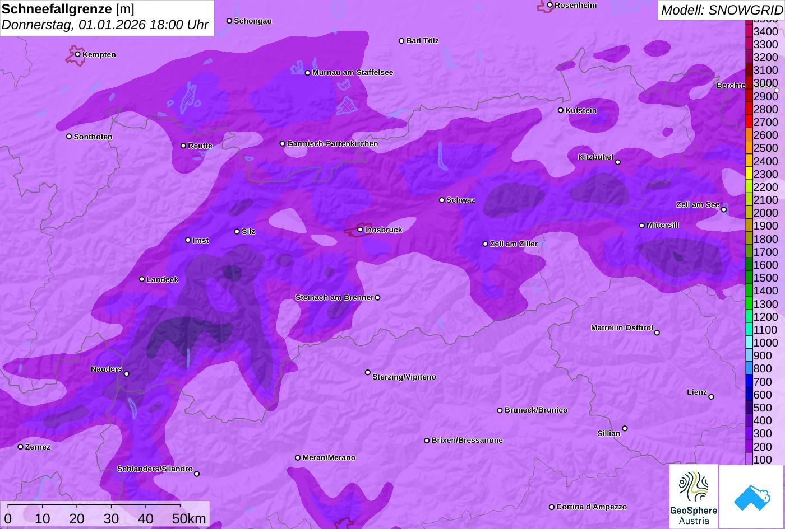Click the Mittersill marker dot

tap(642, 226)
